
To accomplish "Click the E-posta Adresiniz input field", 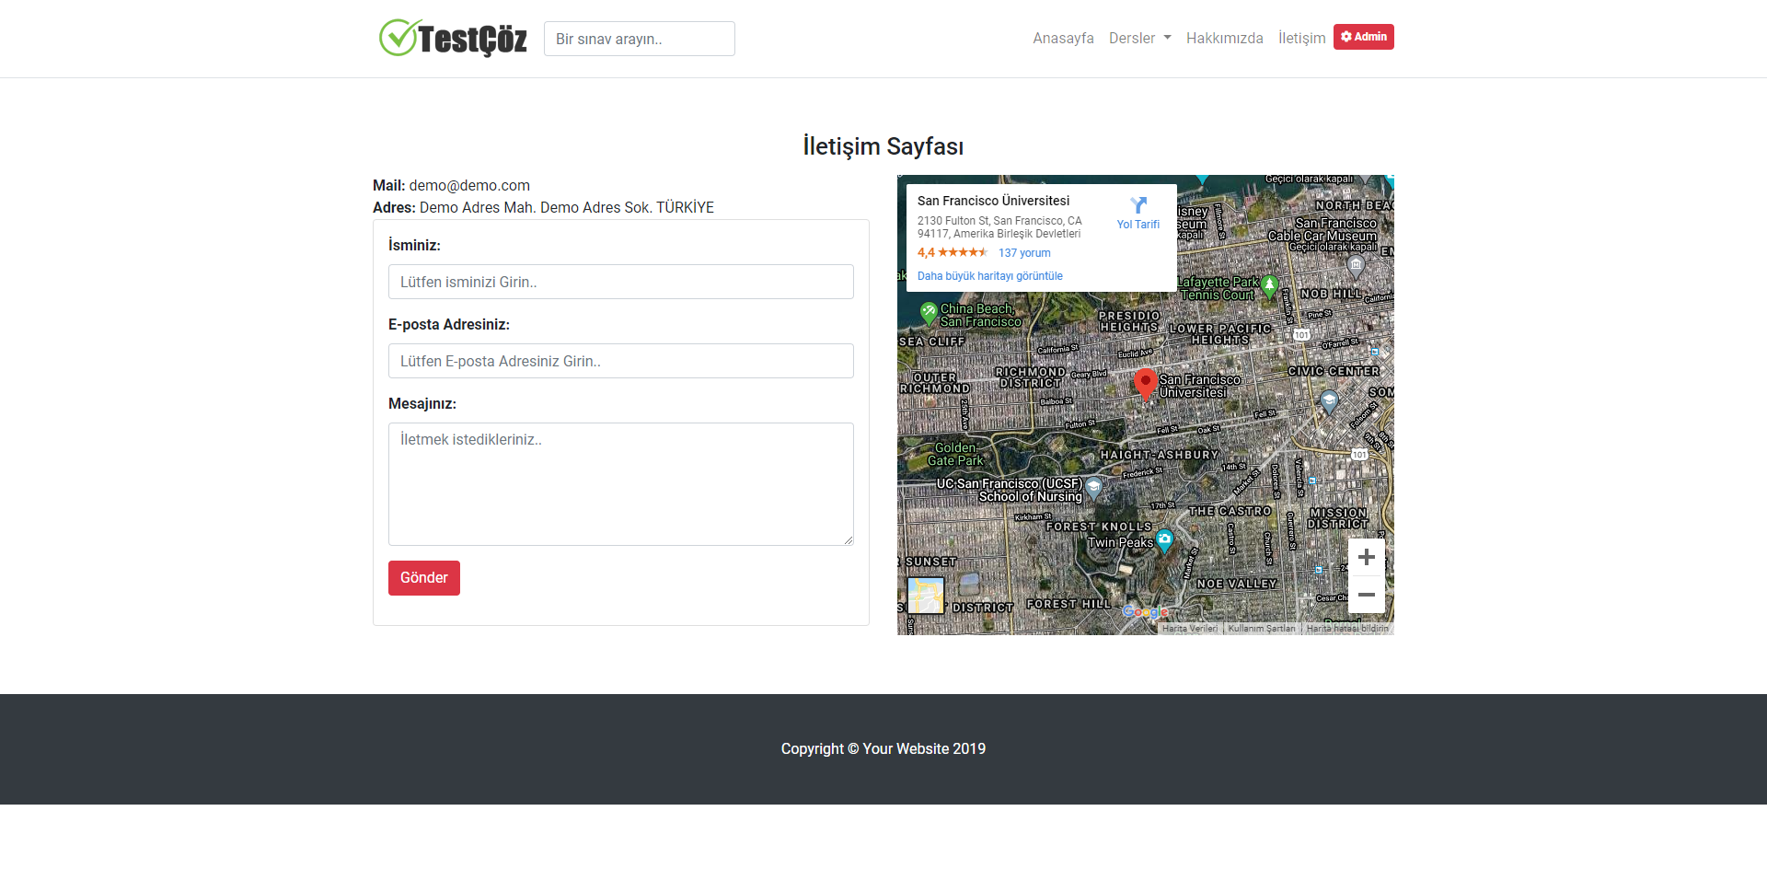I will click(x=621, y=361).
